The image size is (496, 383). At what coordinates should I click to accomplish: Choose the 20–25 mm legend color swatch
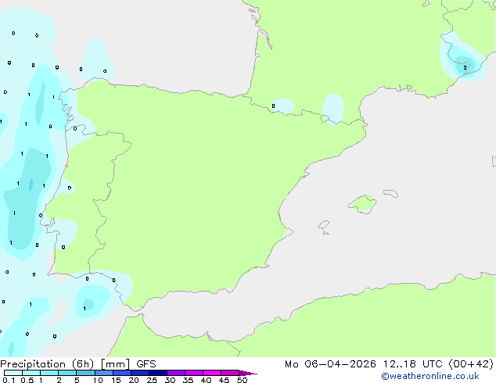click(x=140, y=373)
